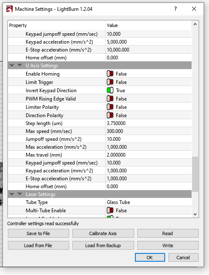Select Limit Trigger property label
The image size is (209, 275).
click(39, 82)
